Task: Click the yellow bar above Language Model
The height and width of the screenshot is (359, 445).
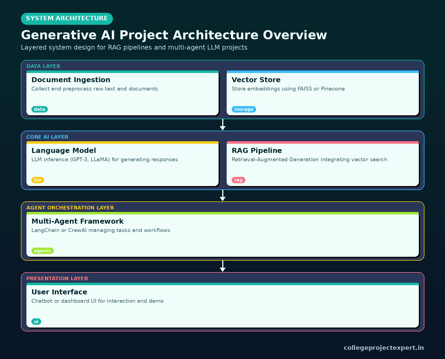Action: tap(122, 142)
